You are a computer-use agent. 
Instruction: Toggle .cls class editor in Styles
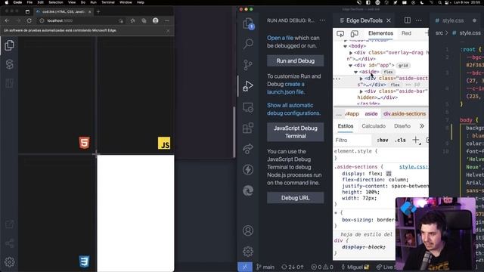400,141
